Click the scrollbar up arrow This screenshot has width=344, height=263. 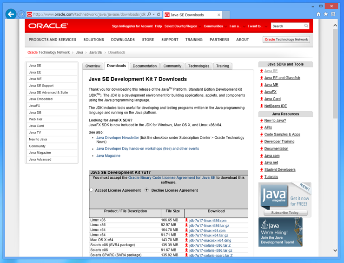click(335, 25)
